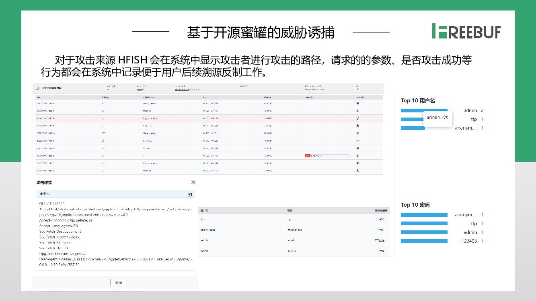Collapse the H3C honeypot group with minus icon
The width and height of the screenshot is (536, 301).
coord(37,88)
